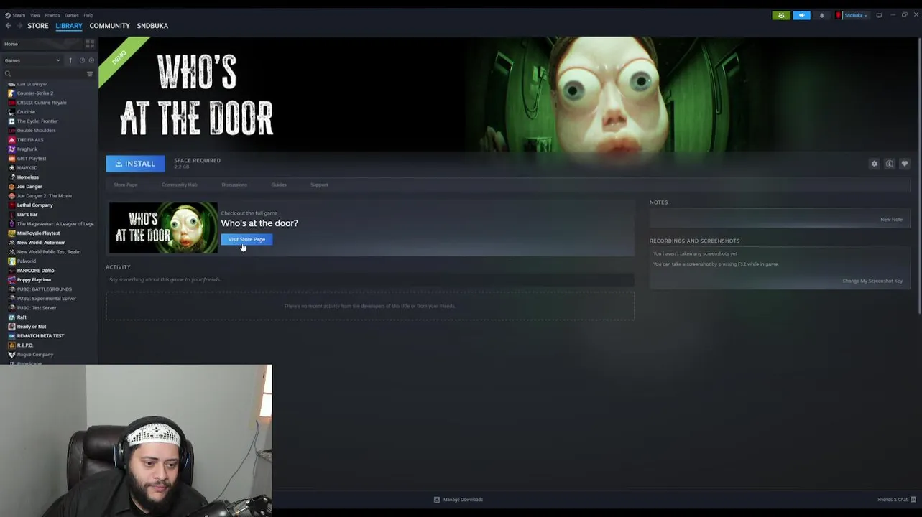This screenshot has height=517, width=922.
Task: Open the game info icon
Action: [x=890, y=164]
